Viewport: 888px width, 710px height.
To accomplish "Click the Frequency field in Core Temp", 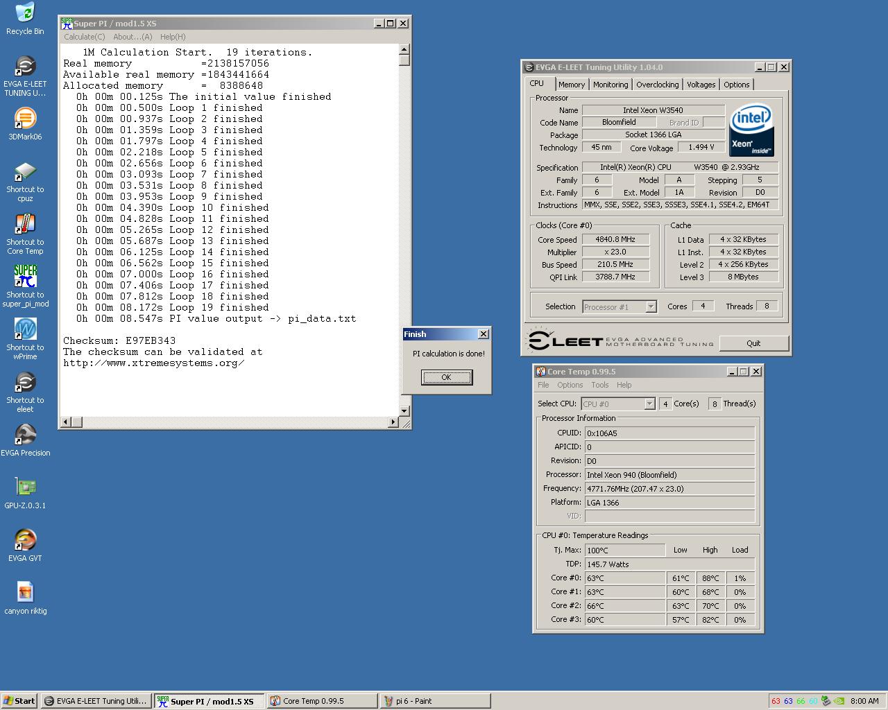I will point(669,489).
